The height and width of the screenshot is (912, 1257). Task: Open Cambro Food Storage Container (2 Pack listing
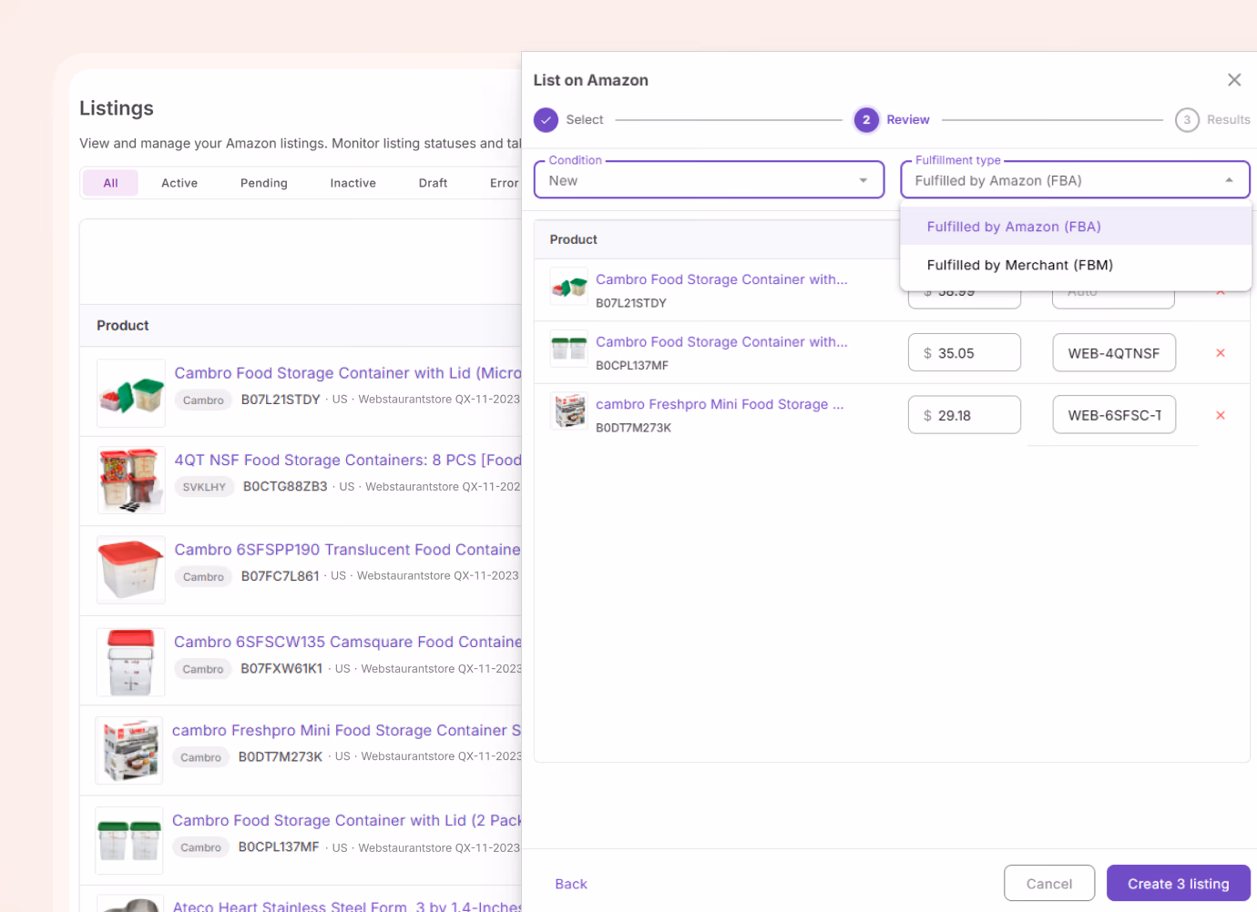(347, 821)
